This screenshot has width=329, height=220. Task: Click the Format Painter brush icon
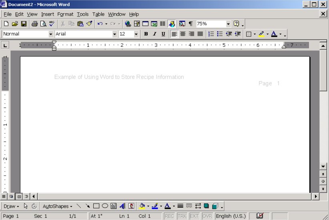[x=89, y=24]
